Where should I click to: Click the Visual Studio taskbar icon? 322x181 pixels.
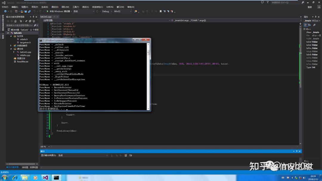point(45,177)
